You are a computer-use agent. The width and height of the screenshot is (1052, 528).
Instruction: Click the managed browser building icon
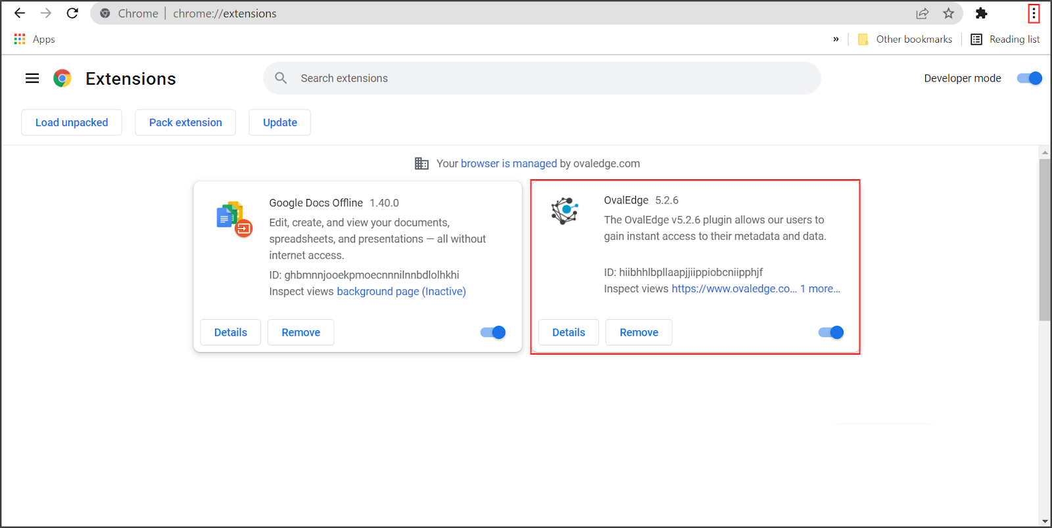click(x=421, y=164)
